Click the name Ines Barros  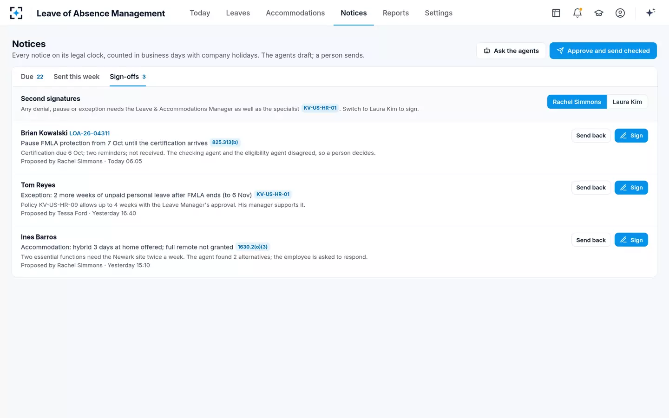point(39,237)
